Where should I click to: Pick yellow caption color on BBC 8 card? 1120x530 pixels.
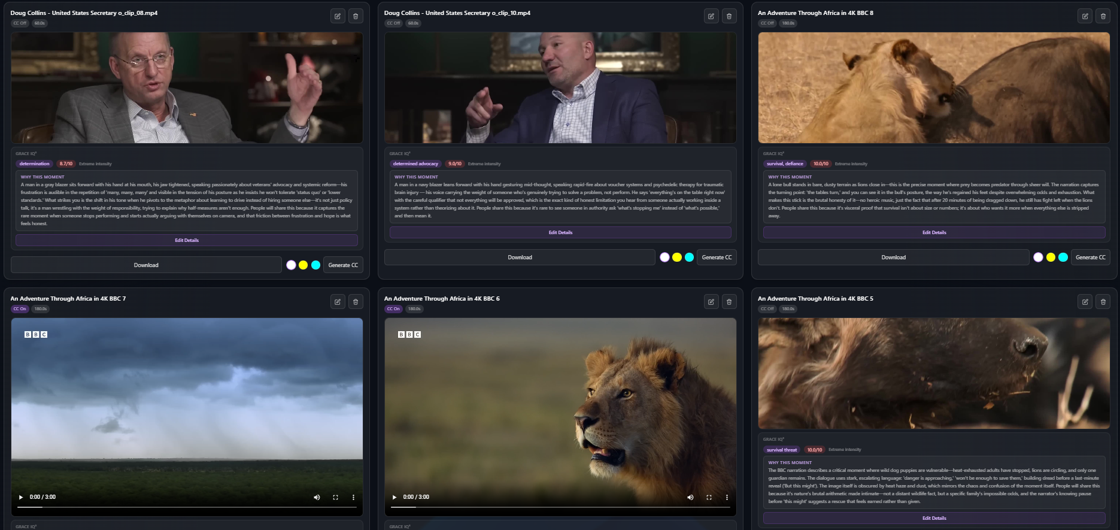pos(1051,258)
